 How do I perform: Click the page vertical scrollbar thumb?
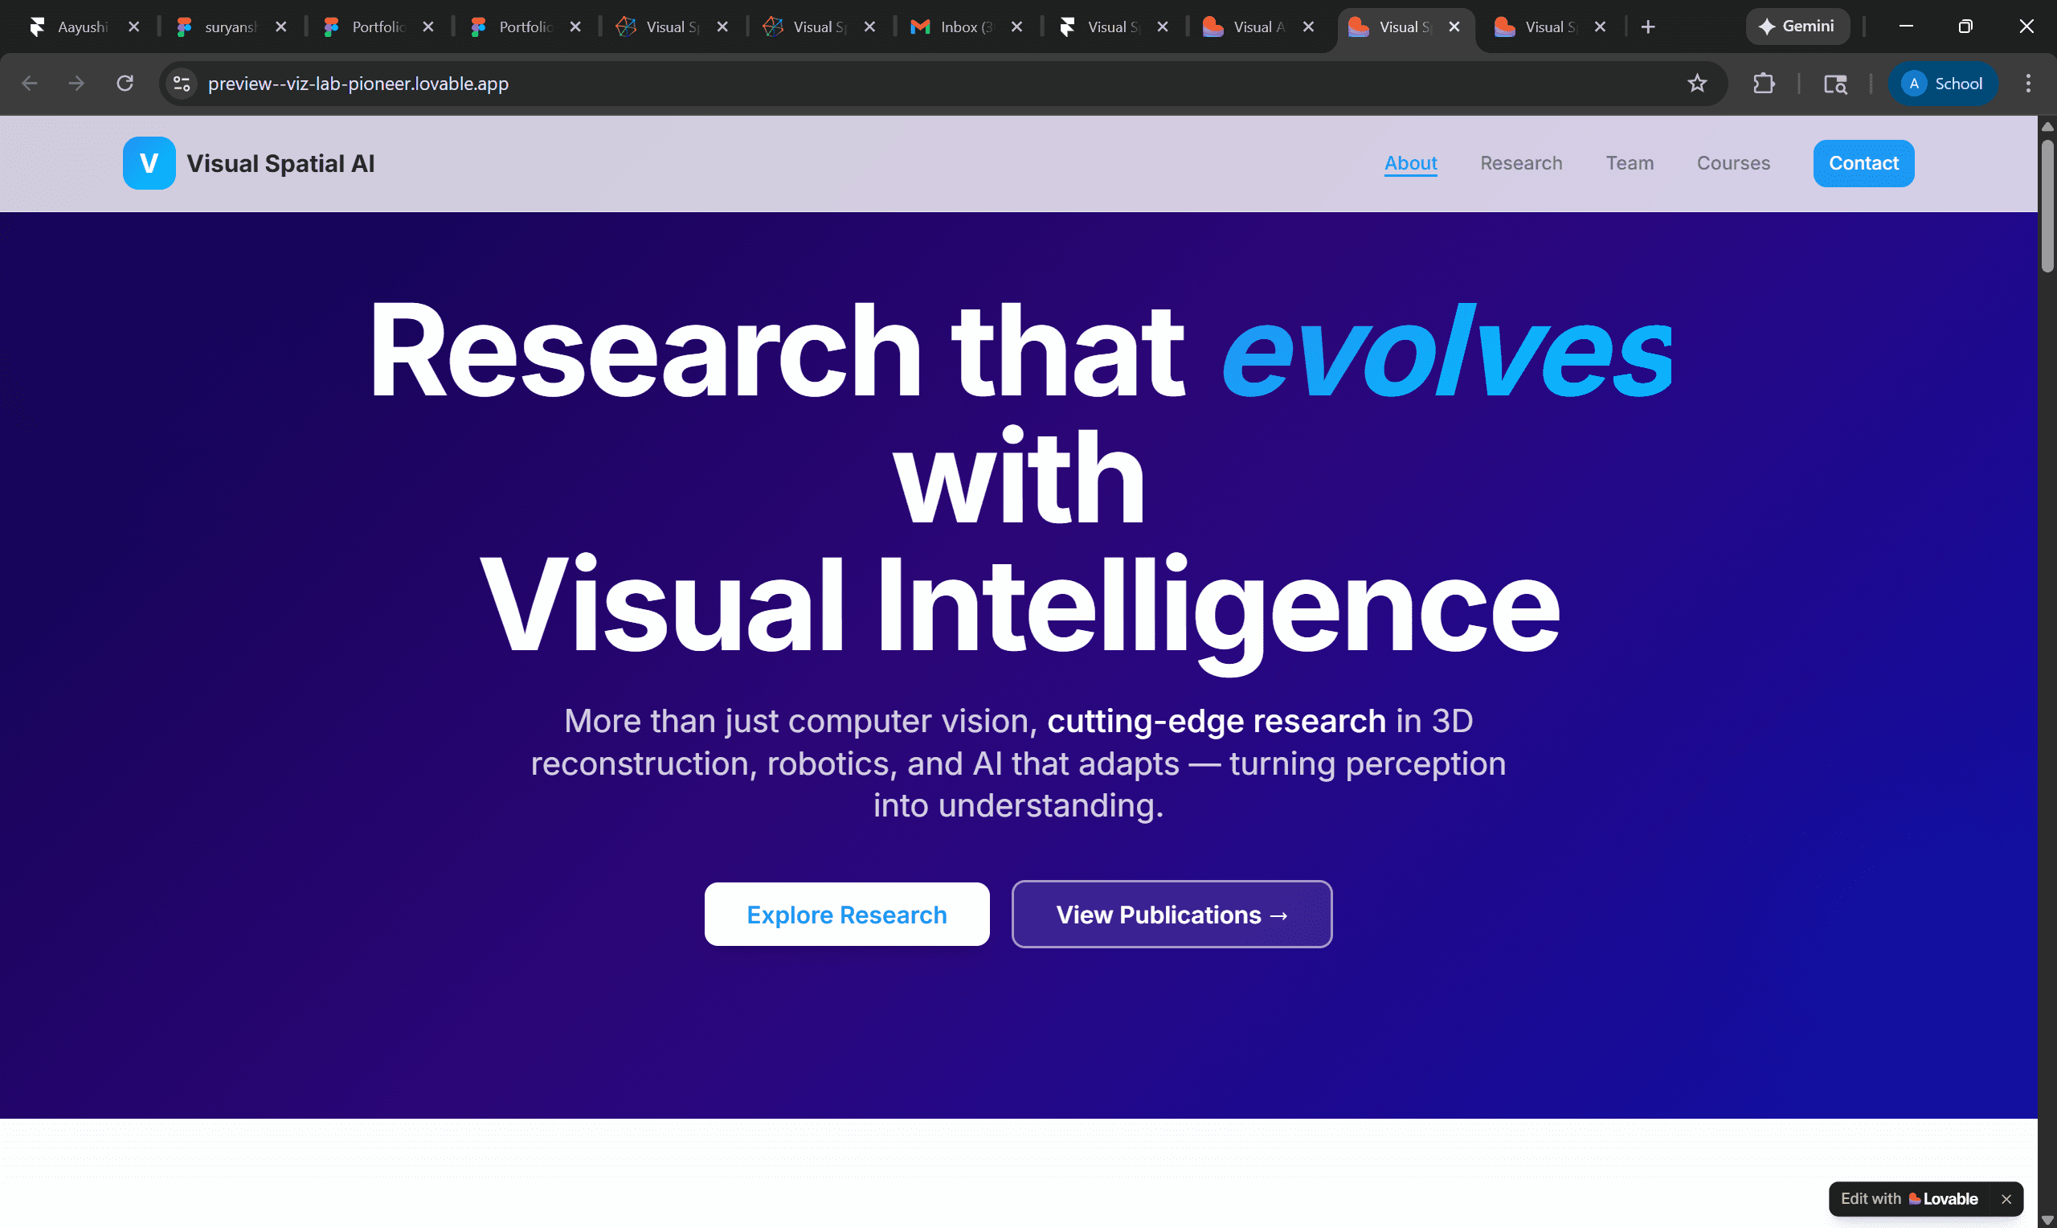coord(2047,205)
